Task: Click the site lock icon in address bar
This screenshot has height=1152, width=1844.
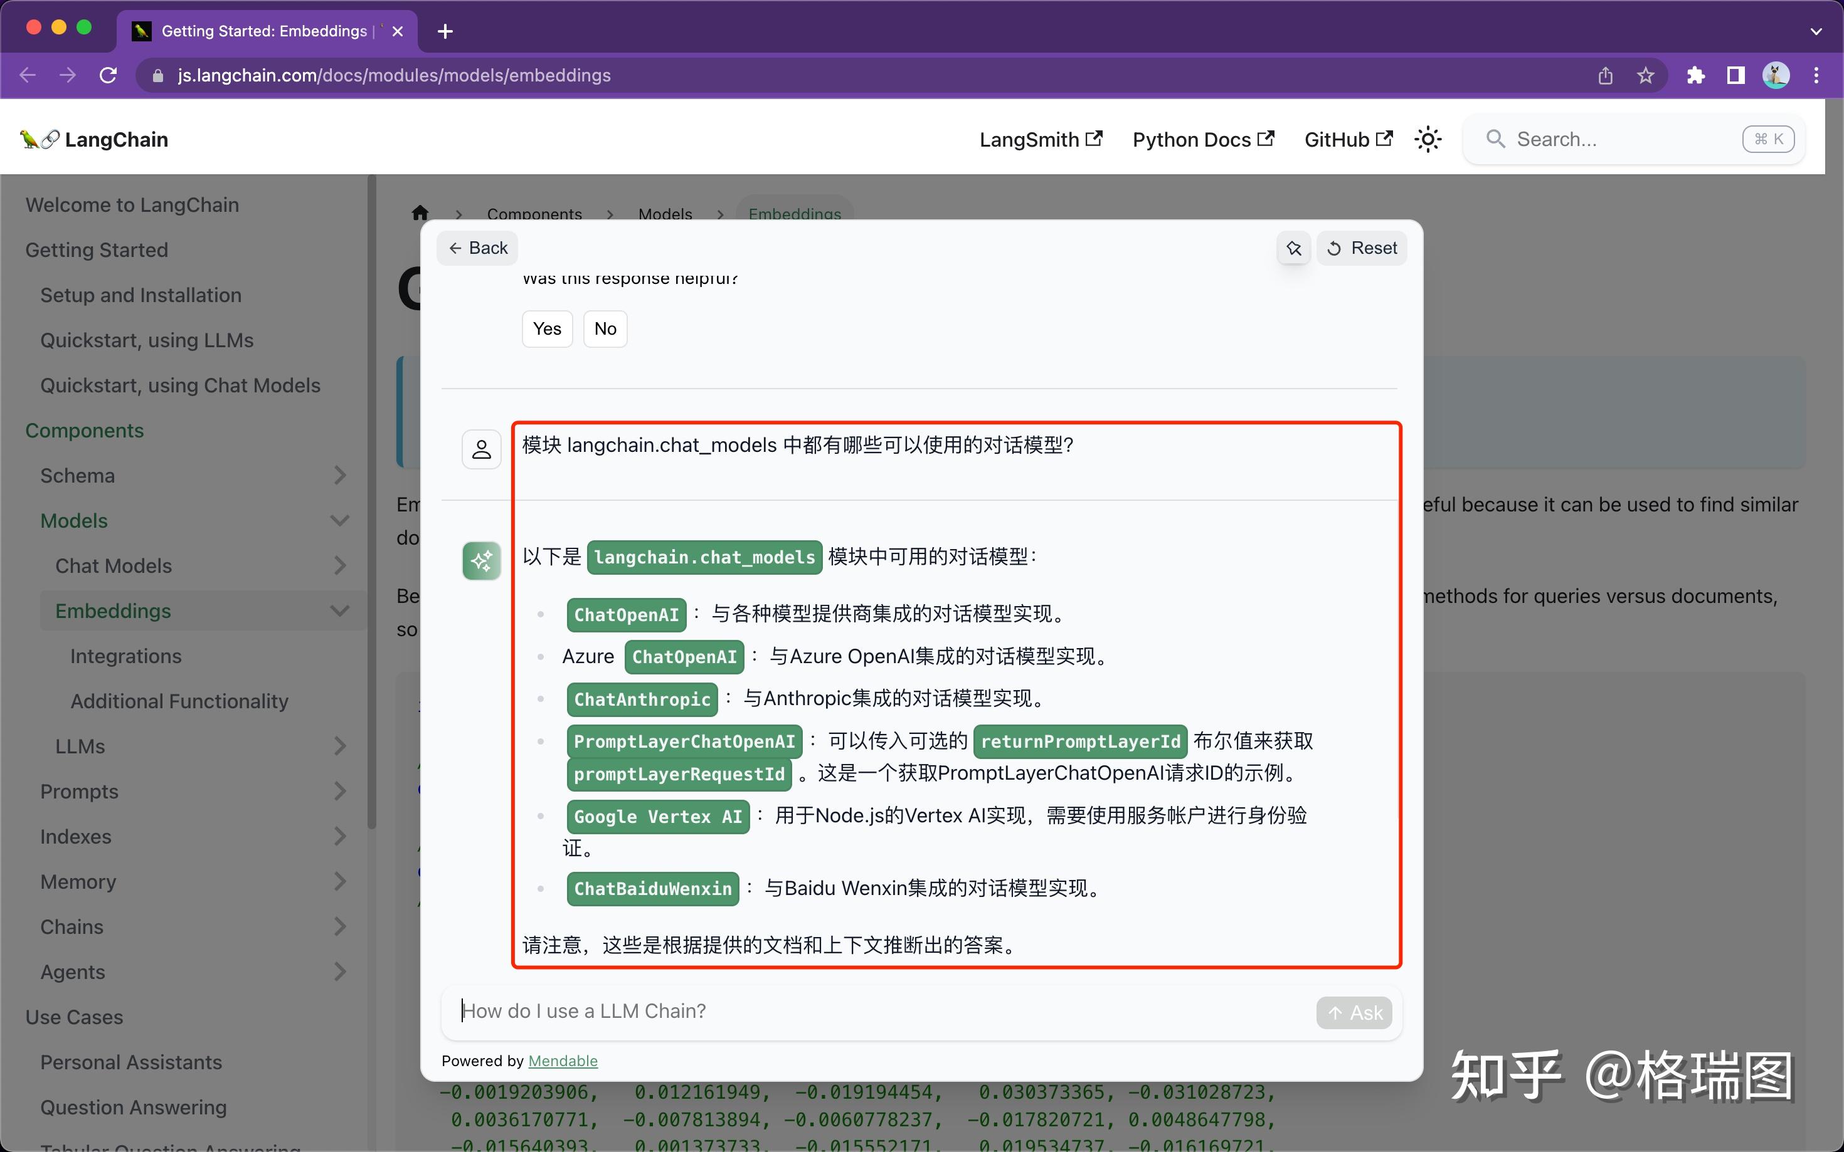Action: (x=158, y=75)
